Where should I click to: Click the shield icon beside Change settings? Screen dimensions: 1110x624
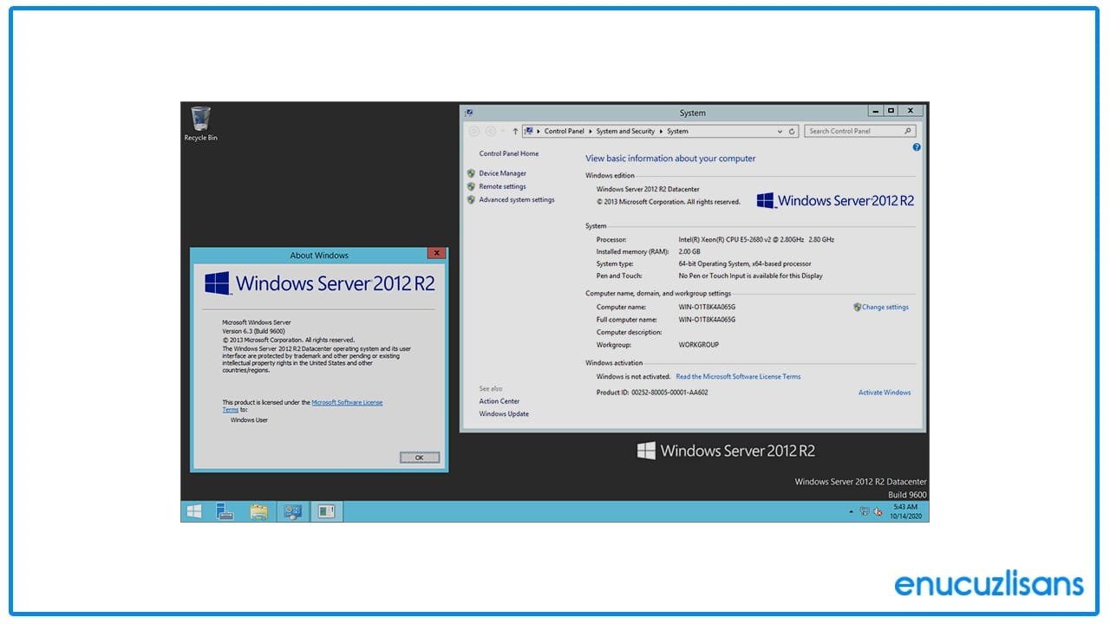[857, 307]
